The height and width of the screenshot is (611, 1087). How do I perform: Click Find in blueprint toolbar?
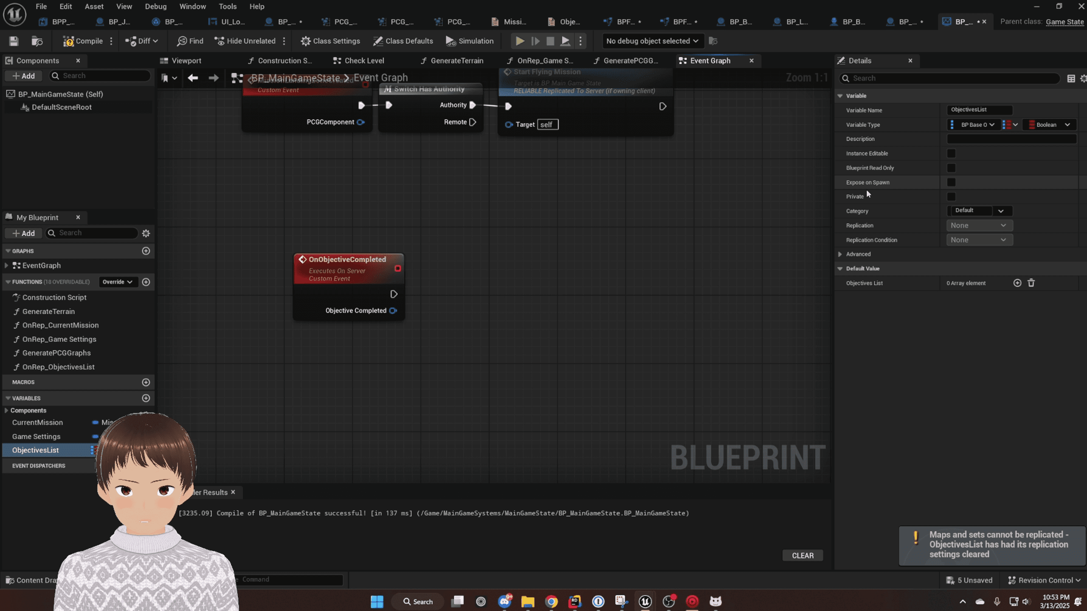190,41
